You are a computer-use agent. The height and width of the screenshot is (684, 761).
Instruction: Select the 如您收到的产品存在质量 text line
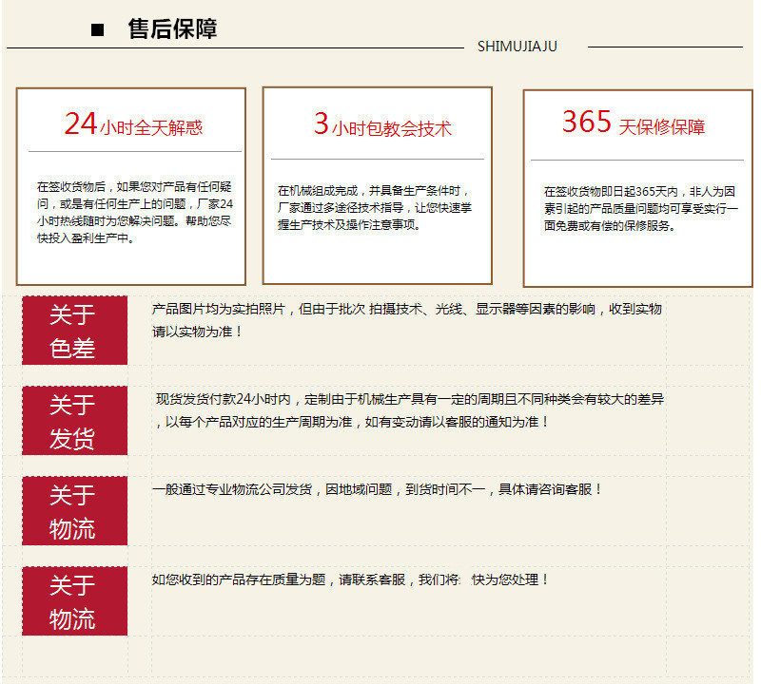(350, 579)
